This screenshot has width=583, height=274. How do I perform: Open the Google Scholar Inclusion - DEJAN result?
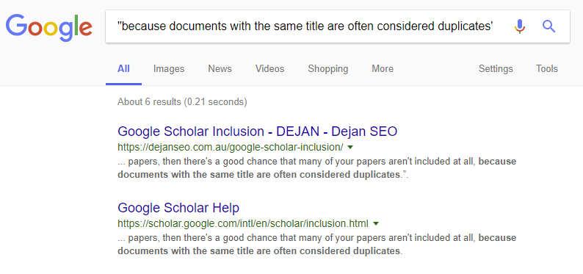point(257,131)
